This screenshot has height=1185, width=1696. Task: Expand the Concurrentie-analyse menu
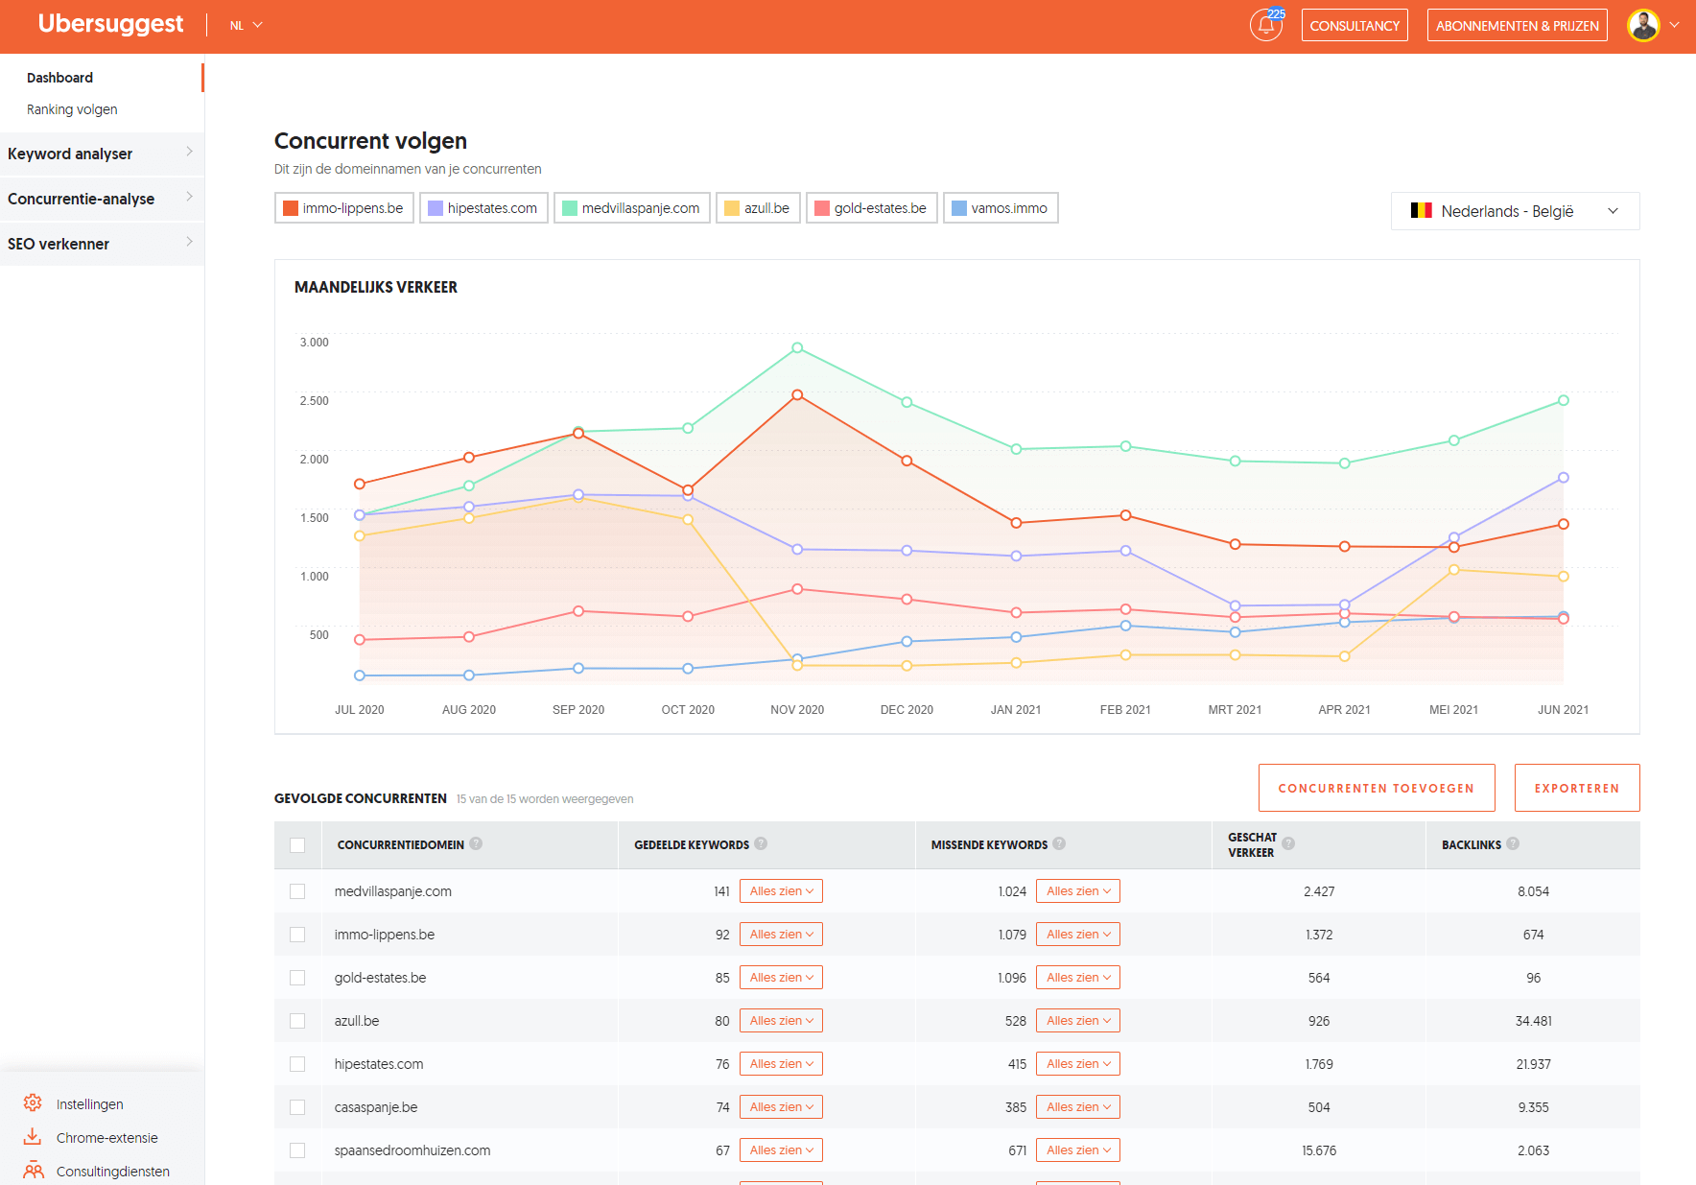click(102, 199)
